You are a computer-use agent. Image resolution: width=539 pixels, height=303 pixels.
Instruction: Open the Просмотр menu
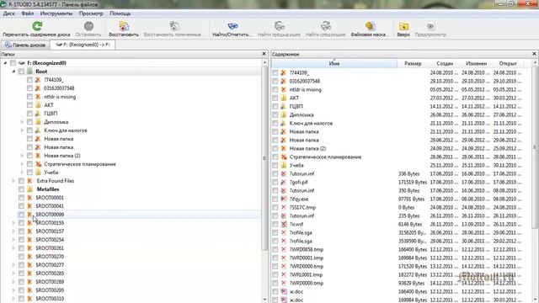point(91,13)
